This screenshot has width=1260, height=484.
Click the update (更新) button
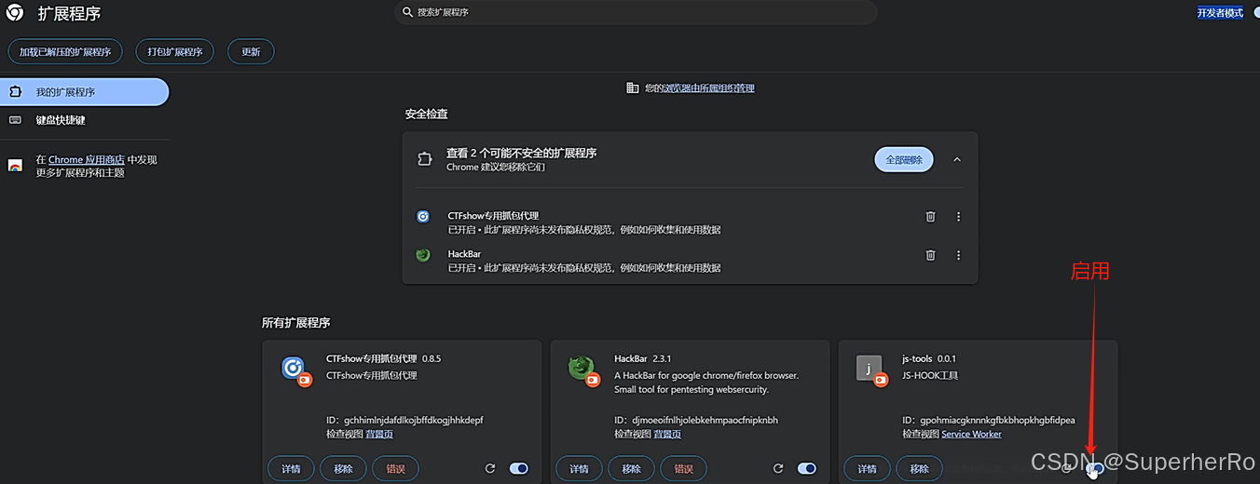[x=251, y=51]
